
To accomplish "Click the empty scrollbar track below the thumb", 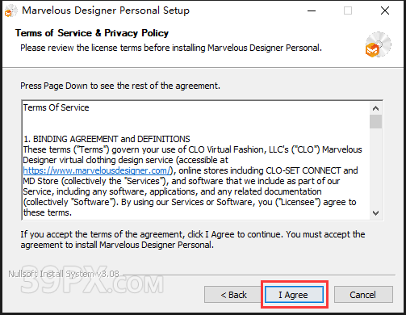I will (375, 168).
